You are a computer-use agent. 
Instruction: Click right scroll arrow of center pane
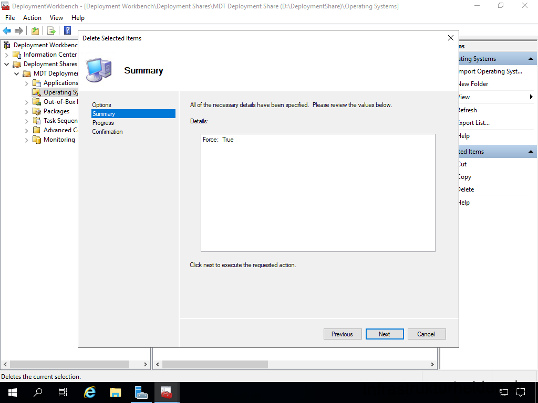432,364
